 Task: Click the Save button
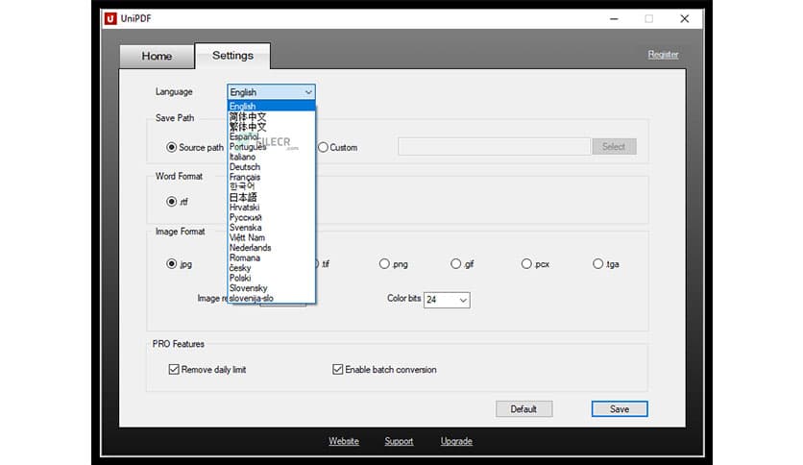click(x=620, y=408)
